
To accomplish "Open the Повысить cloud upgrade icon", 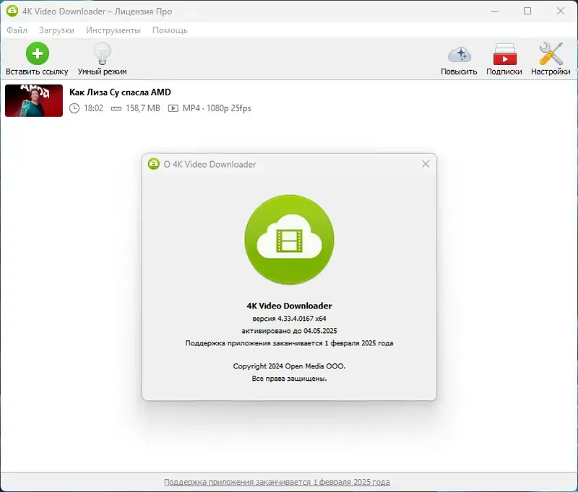I will pos(459,53).
